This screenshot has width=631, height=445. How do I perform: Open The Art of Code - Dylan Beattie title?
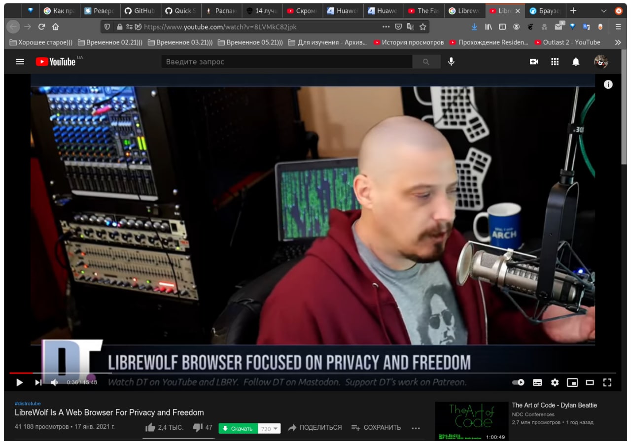pyautogui.click(x=555, y=405)
